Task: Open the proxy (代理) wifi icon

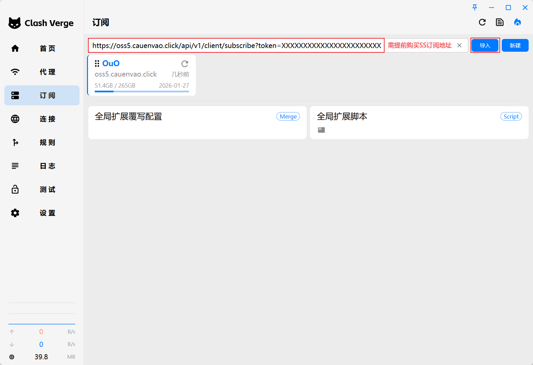Action: tap(15, 72)
